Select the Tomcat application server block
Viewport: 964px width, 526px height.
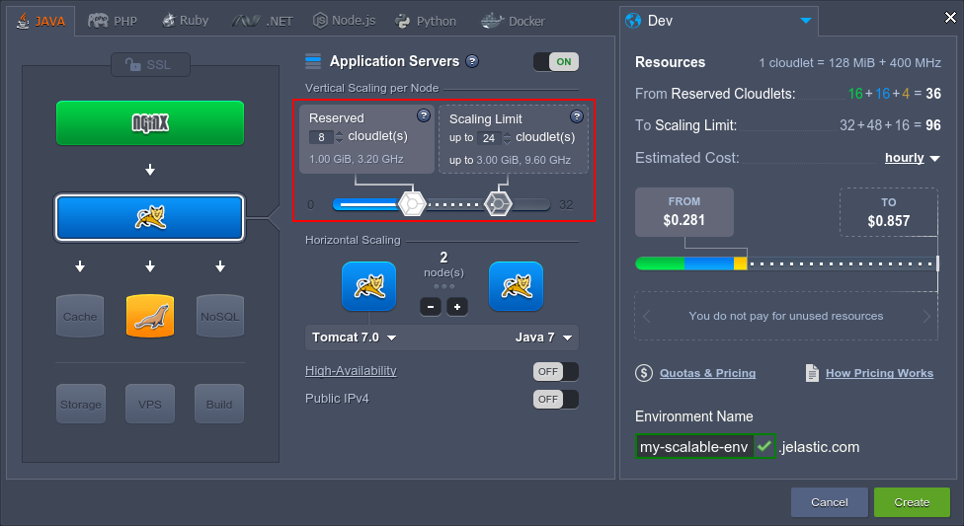pos(150,218)
